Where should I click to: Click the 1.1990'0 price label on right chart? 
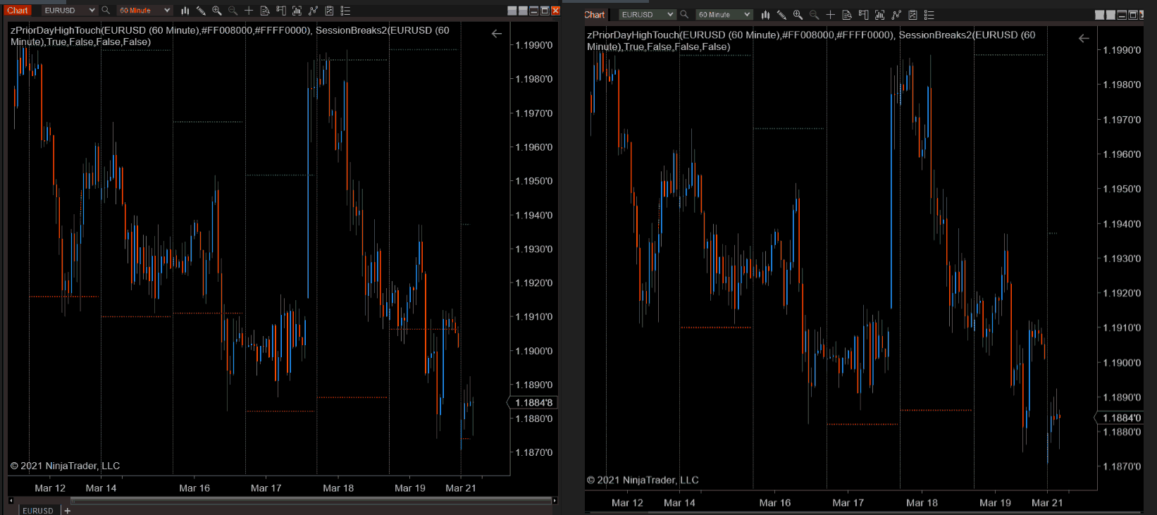[1122, 50]
